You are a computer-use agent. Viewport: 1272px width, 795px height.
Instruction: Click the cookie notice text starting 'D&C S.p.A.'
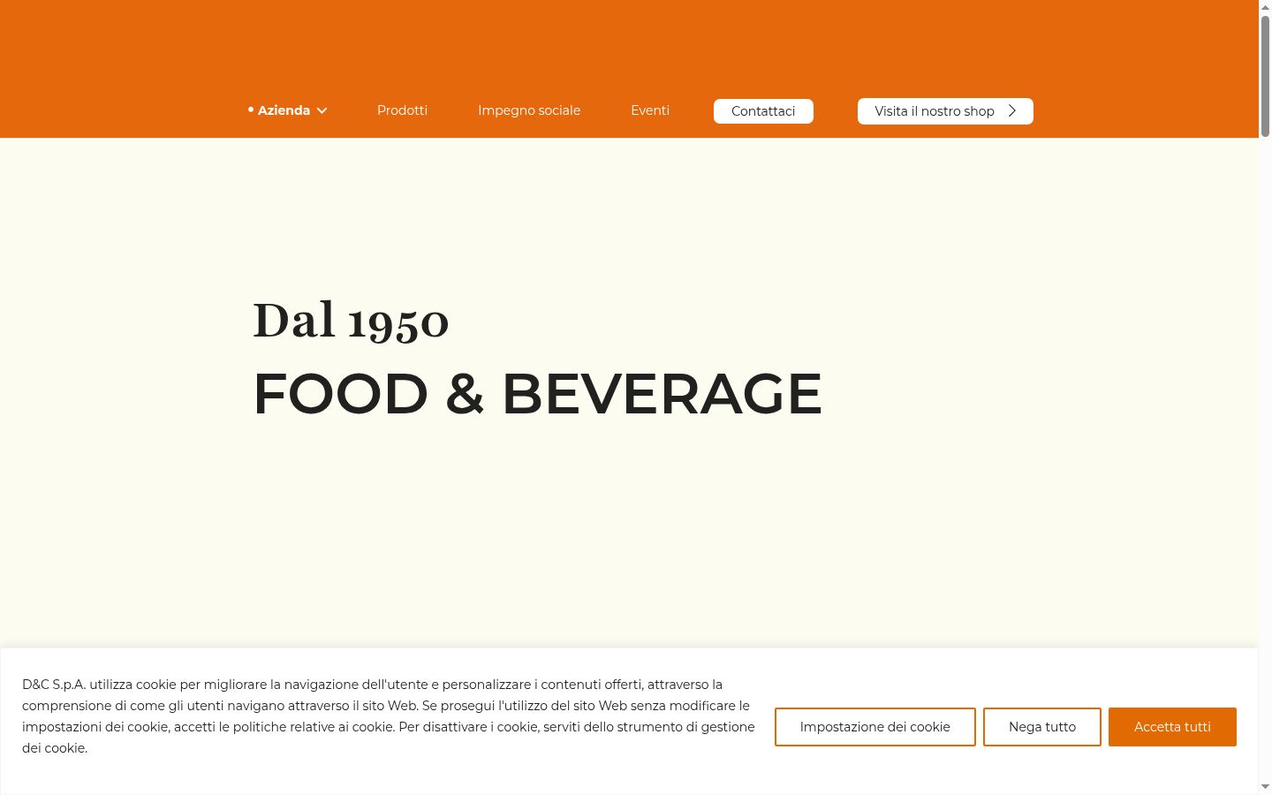tap(389, 716)
